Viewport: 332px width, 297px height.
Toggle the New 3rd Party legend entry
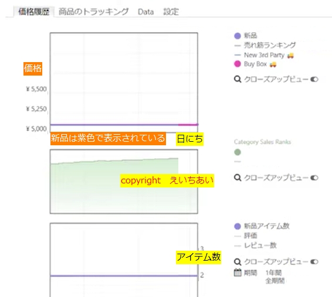coord(264,55)
